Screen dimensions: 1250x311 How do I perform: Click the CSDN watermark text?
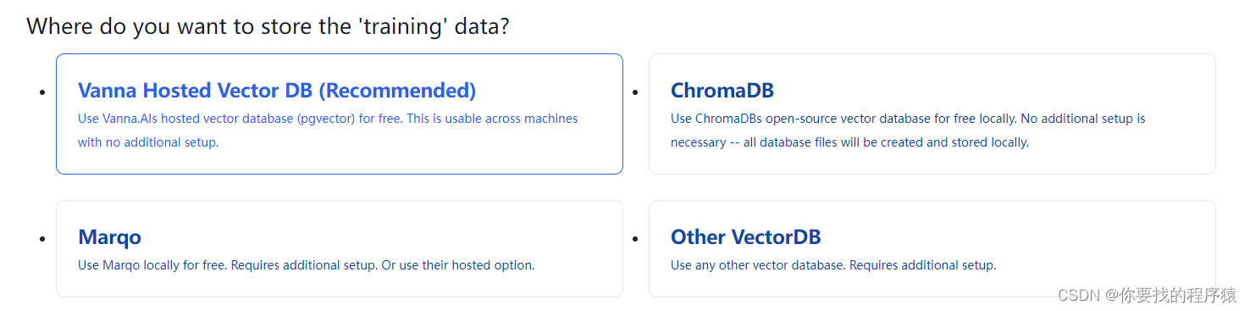click(x=1147, y=295)
